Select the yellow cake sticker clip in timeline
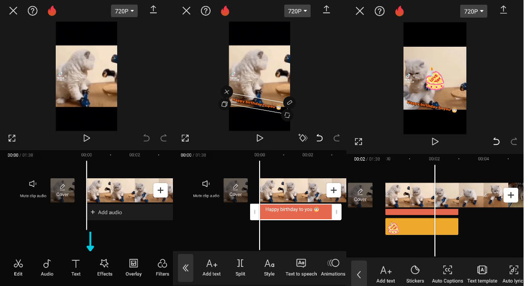This screenshot has width=524, height=286. pyautogui.click(x=422, y=226)
